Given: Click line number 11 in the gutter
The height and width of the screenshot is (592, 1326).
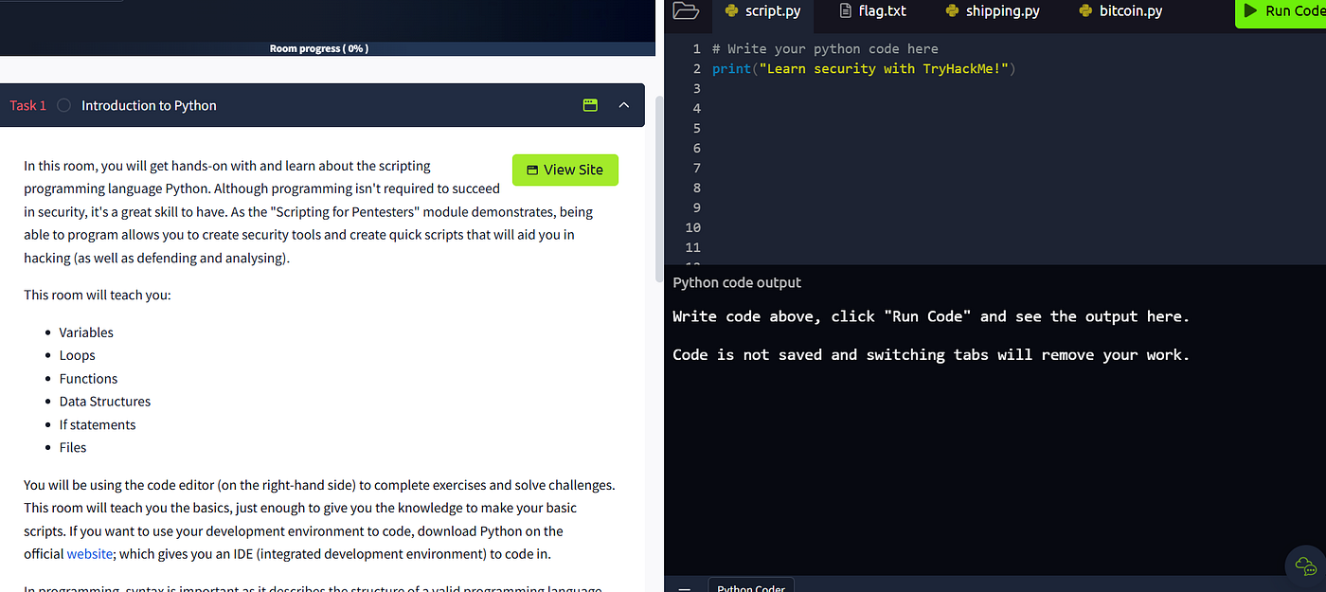Looking at the screenshot, I should pyautogui.click(x=695, y=247).
